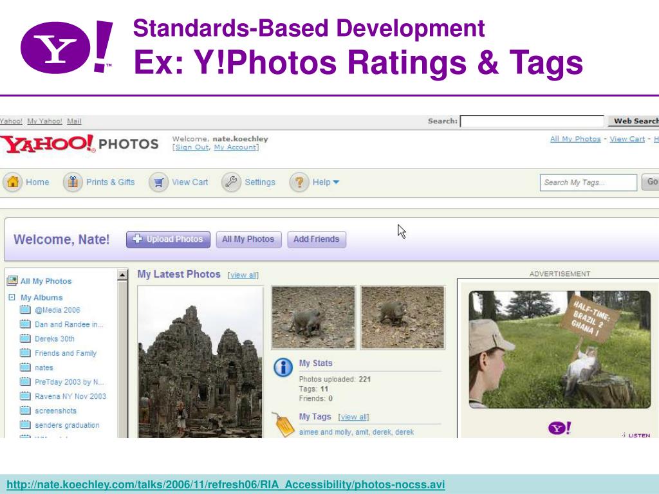Image resolution: width=659 pixels, height=494 pixels.
Task: Click the screenshots album icon
Action: pyautogui.click(x=25, y=410)
